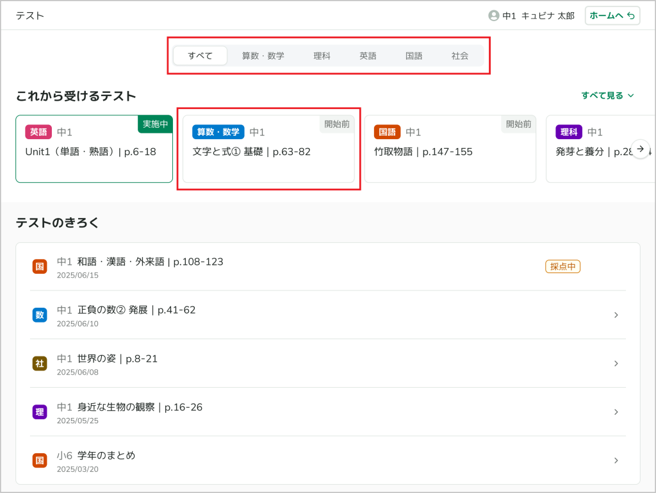Click the 理 icon for 身近な生物の観察
This screenshot has height=493, width=656.
coord(40,412)
